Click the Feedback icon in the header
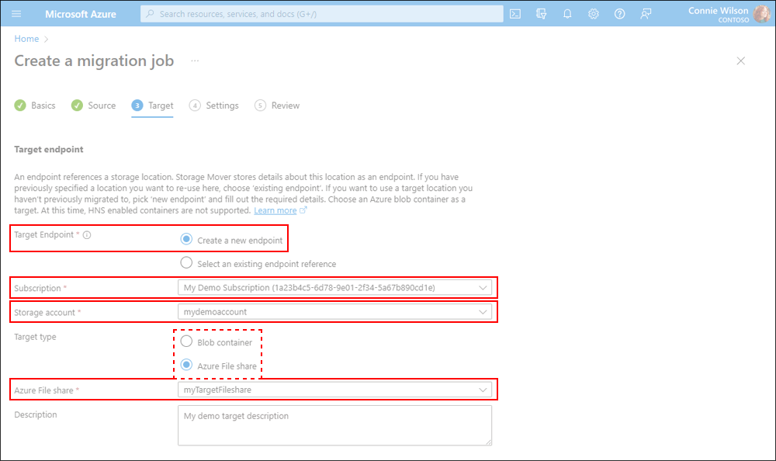The image size is (776, 461). 646,14
